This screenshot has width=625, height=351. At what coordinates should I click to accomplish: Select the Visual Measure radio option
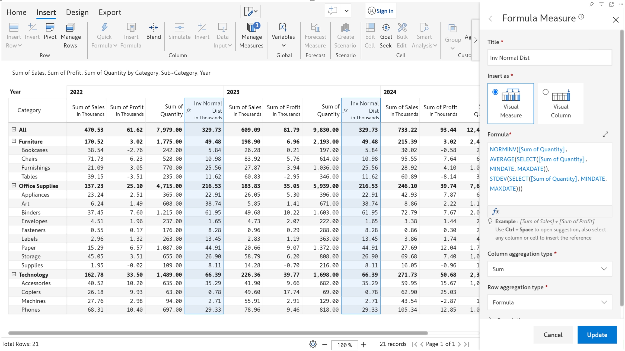(495, 92)
